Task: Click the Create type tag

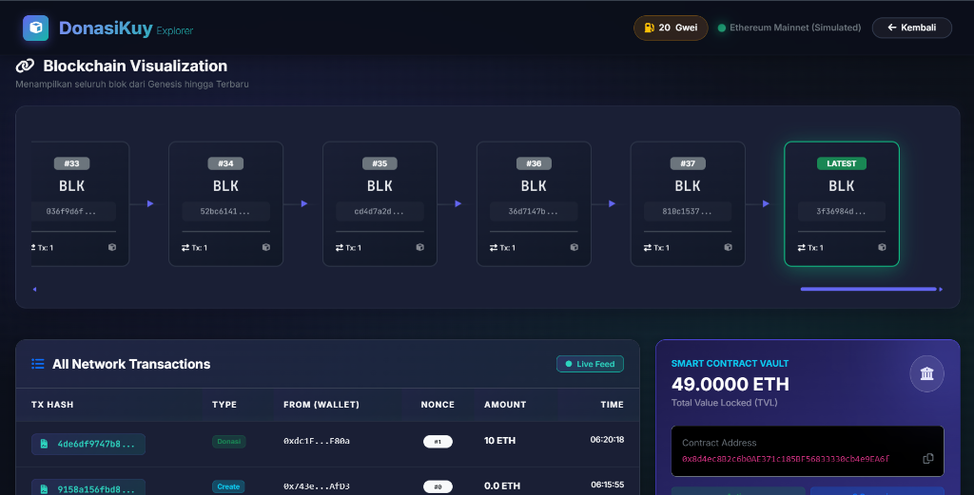Action: click(x=228, y=487)
